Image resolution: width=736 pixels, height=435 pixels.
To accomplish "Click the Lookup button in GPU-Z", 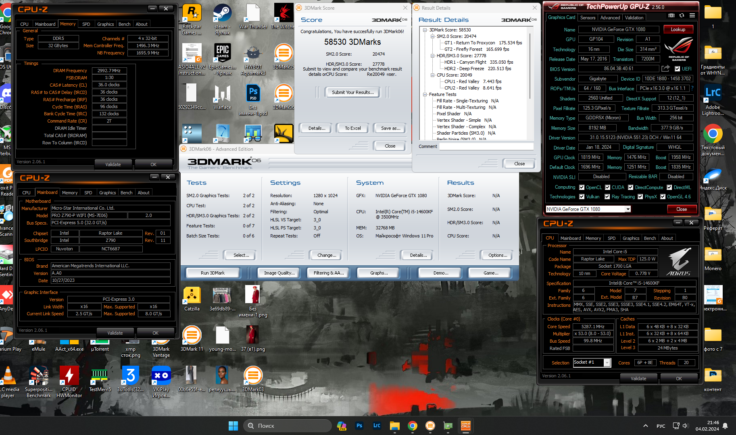I will pyautogui.click(x=678, y=29).
